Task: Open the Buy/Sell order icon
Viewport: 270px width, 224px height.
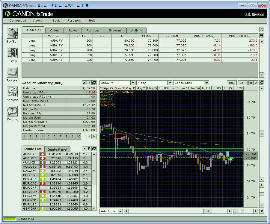Action: tap(12, 33)
